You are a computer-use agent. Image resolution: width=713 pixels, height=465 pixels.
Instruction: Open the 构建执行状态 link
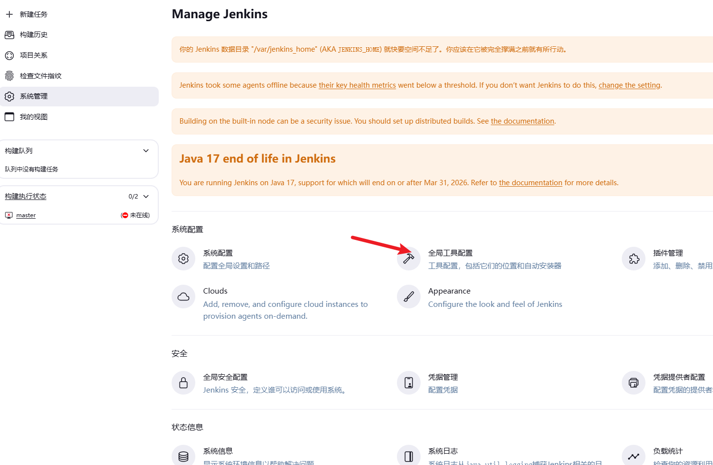click(x=26, y=197)
